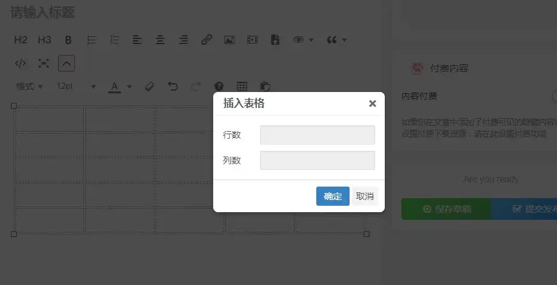Align text left
Screen dimensions: 557x285
(x=137, y=40)
